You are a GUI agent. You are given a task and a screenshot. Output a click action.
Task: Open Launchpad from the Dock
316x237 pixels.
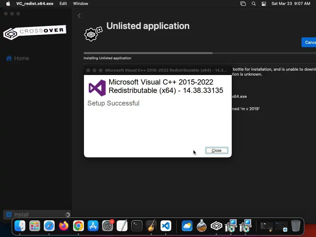point(35,226)
